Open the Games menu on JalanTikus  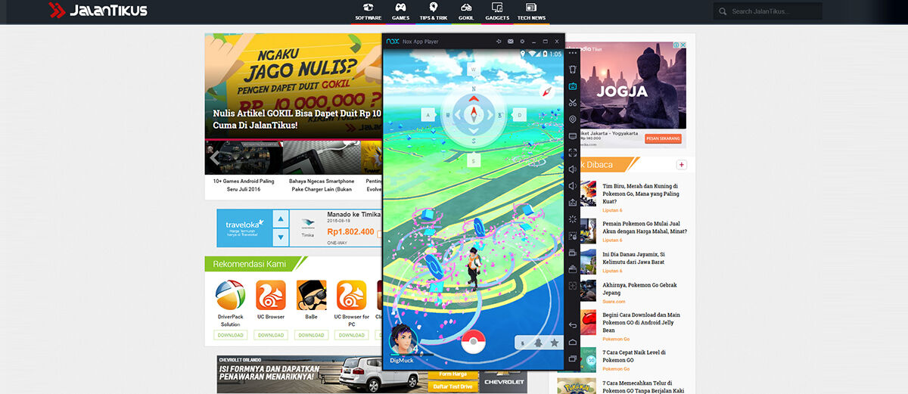tap(400, 11)
